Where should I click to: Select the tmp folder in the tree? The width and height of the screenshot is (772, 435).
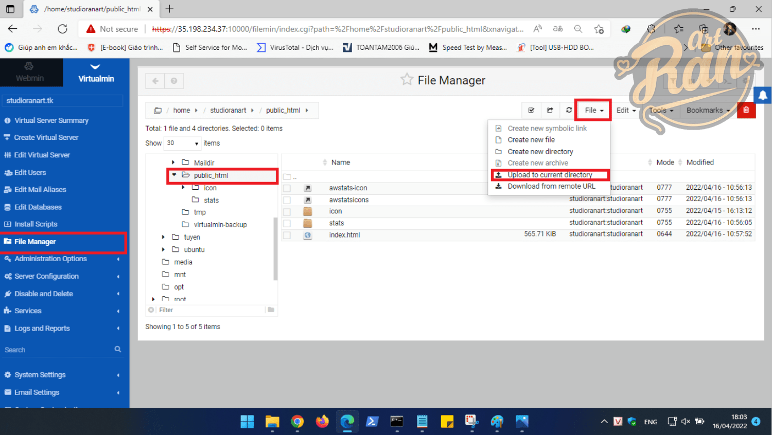(200, 212)
